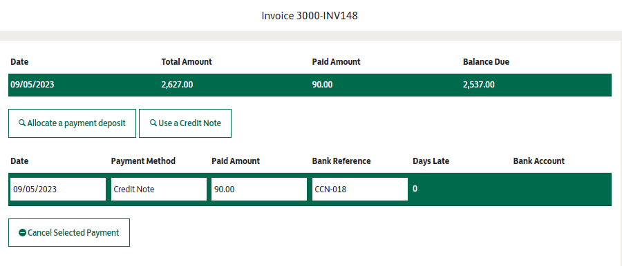Click the total amount 2,627.00
Viewport: 622px width, 266px height.
(178, 85)
